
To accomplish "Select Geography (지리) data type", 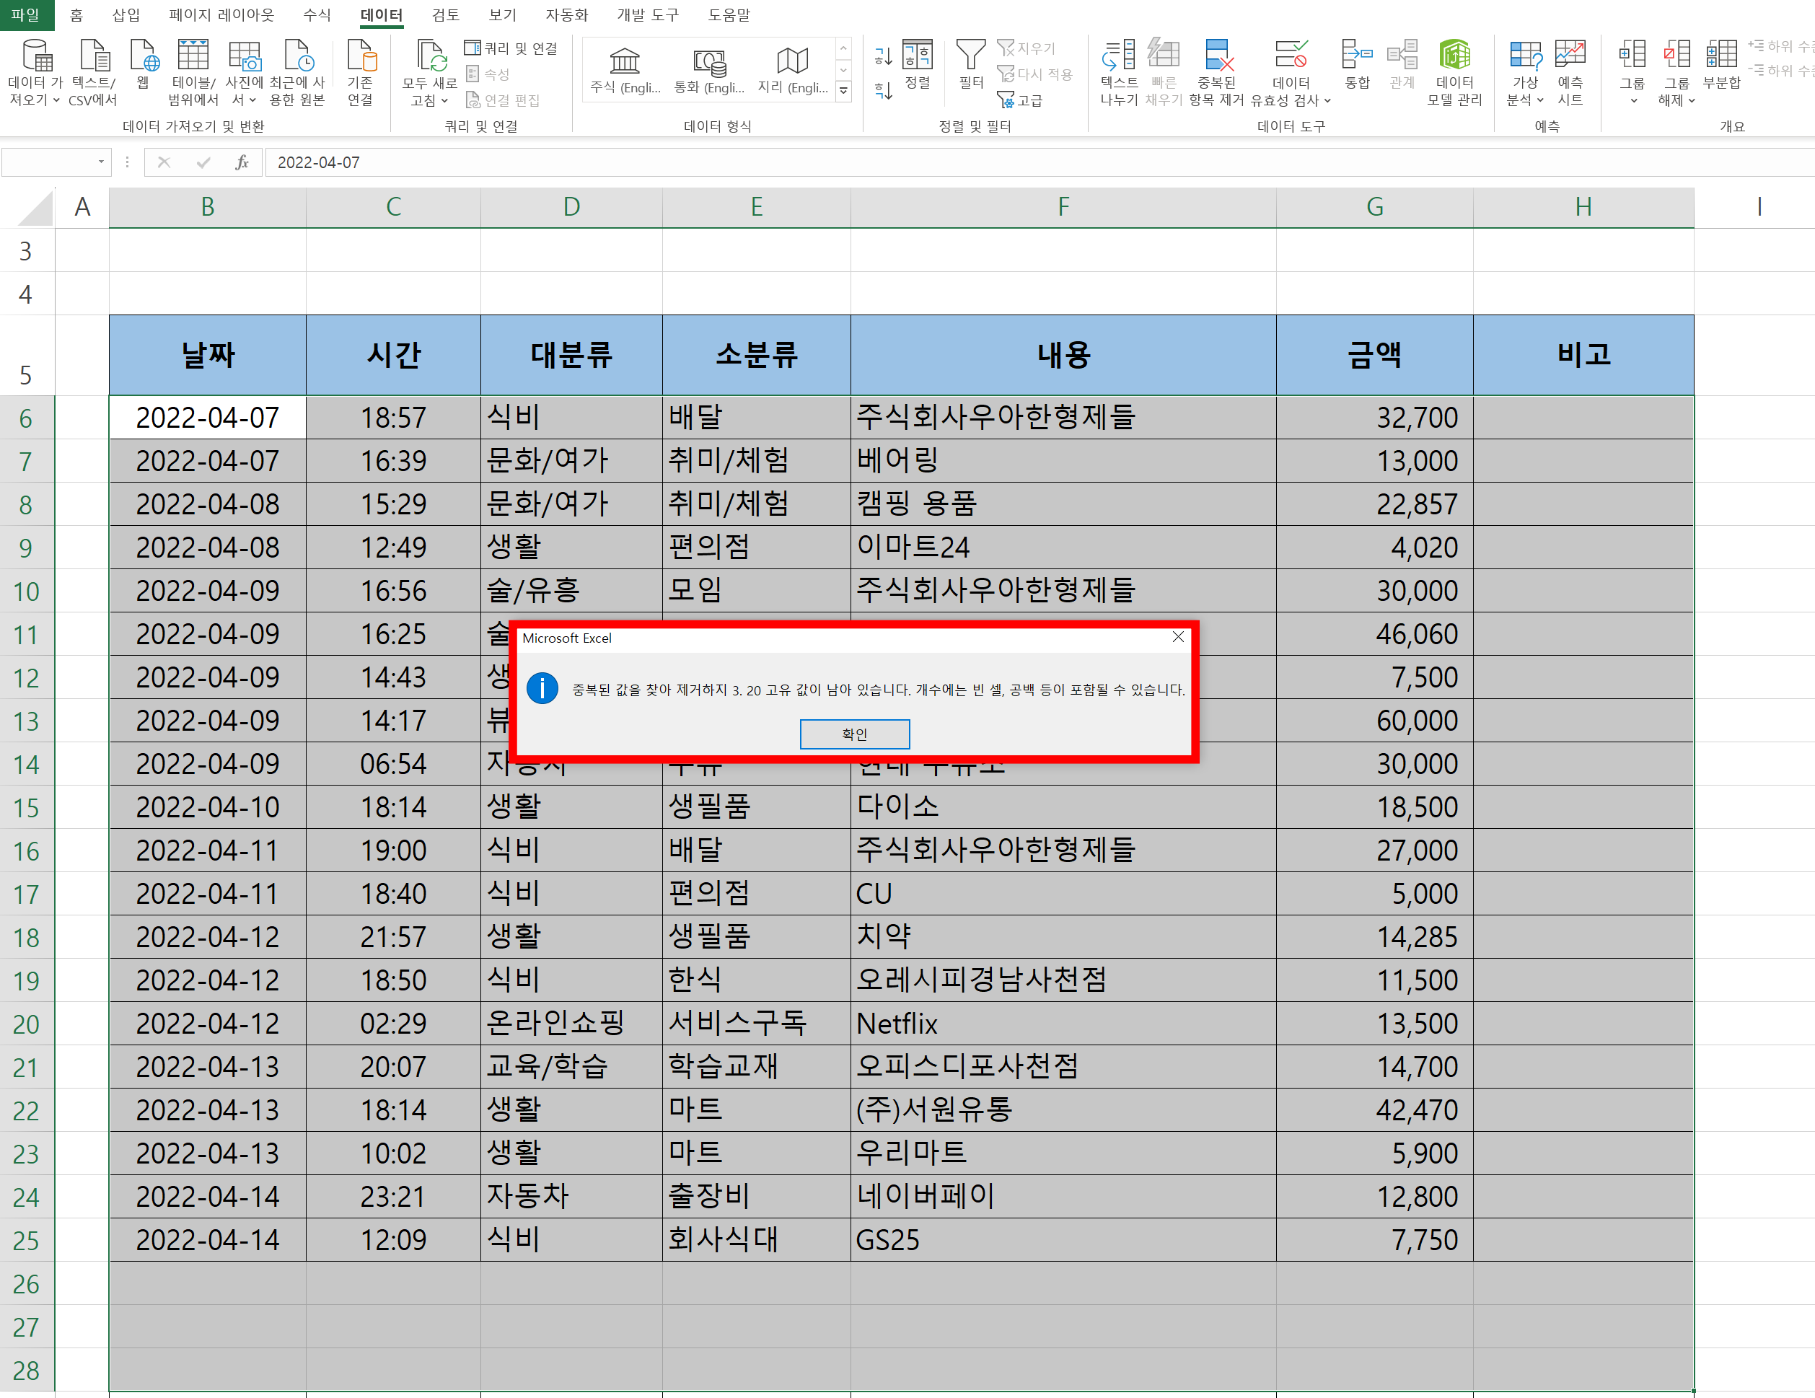I will [793, 70].
